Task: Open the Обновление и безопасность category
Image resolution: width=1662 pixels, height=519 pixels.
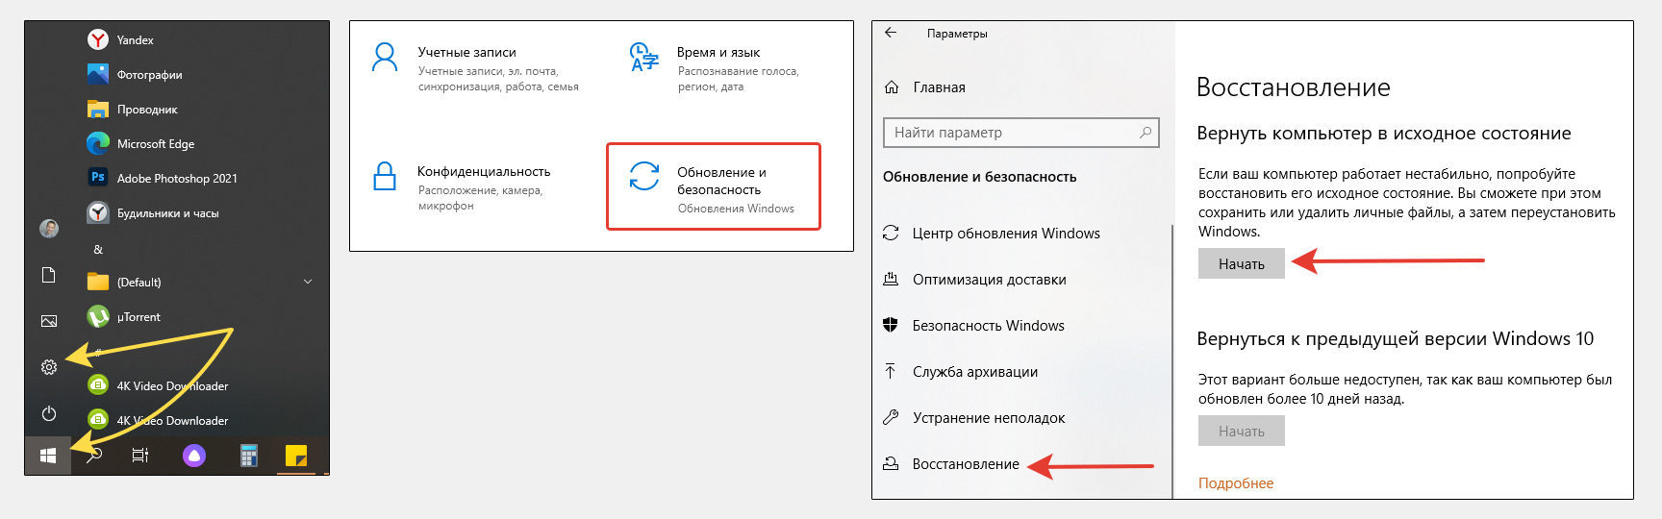Action: point(713,187)
